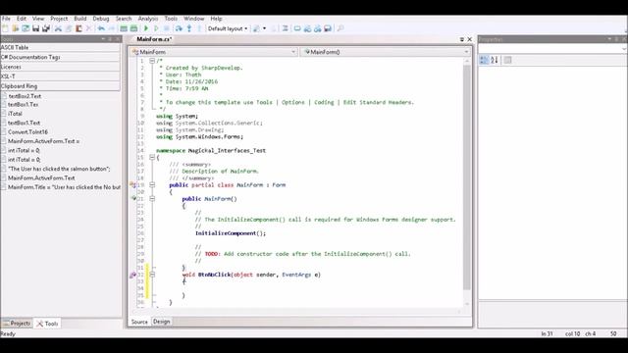Click the property pages icon in Properties toolbar
This screenshot has width=628, height=353.
pos(507,60)
